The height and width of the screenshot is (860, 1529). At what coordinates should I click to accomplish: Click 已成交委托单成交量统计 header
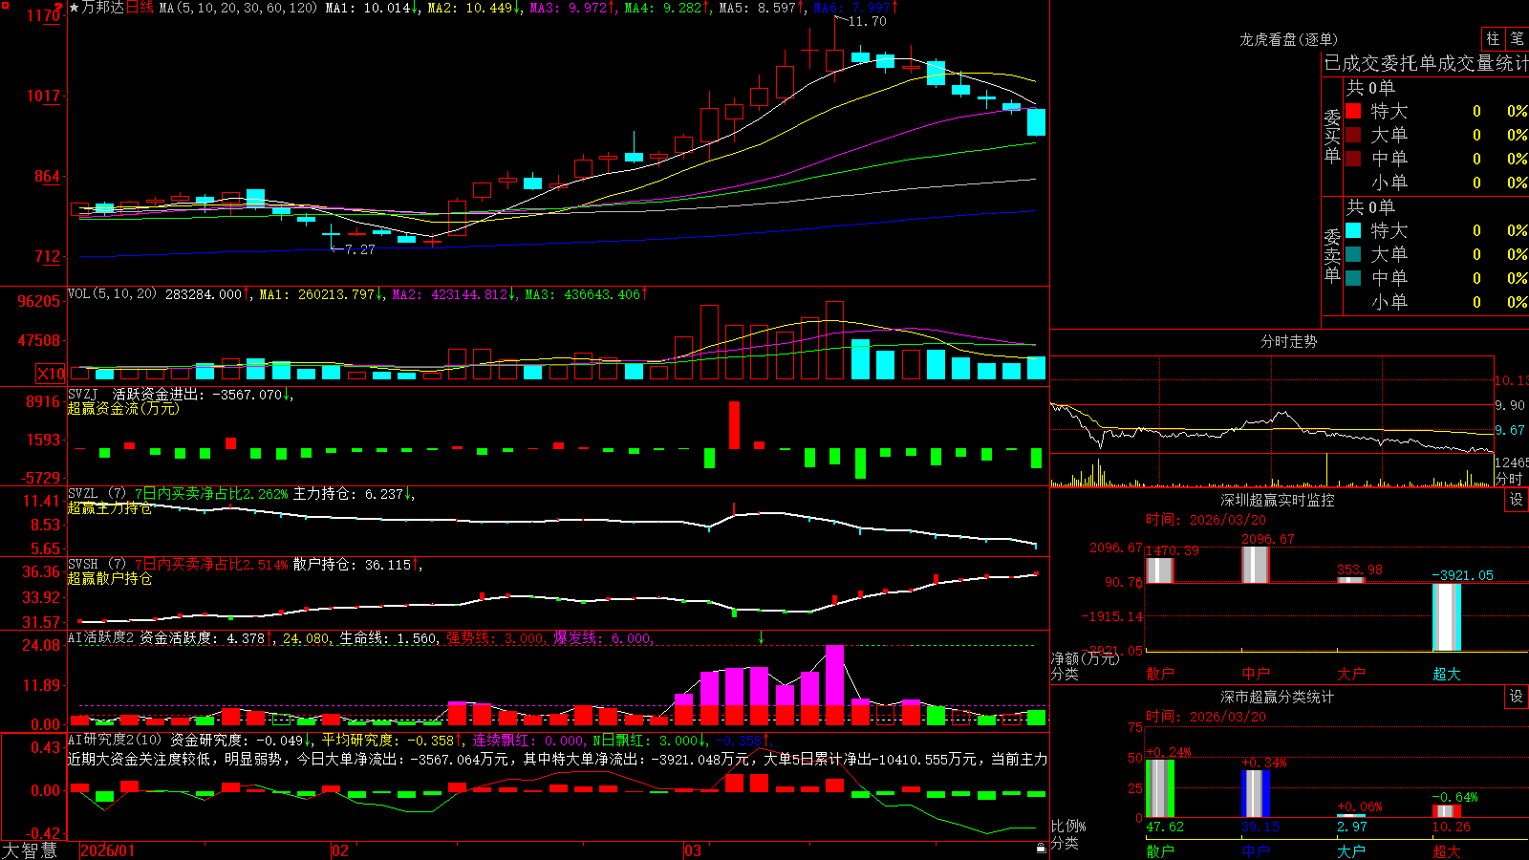[1426, 63]
